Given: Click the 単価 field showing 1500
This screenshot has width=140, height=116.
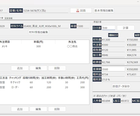Looking at the screenshot, I should click(83, 26).
